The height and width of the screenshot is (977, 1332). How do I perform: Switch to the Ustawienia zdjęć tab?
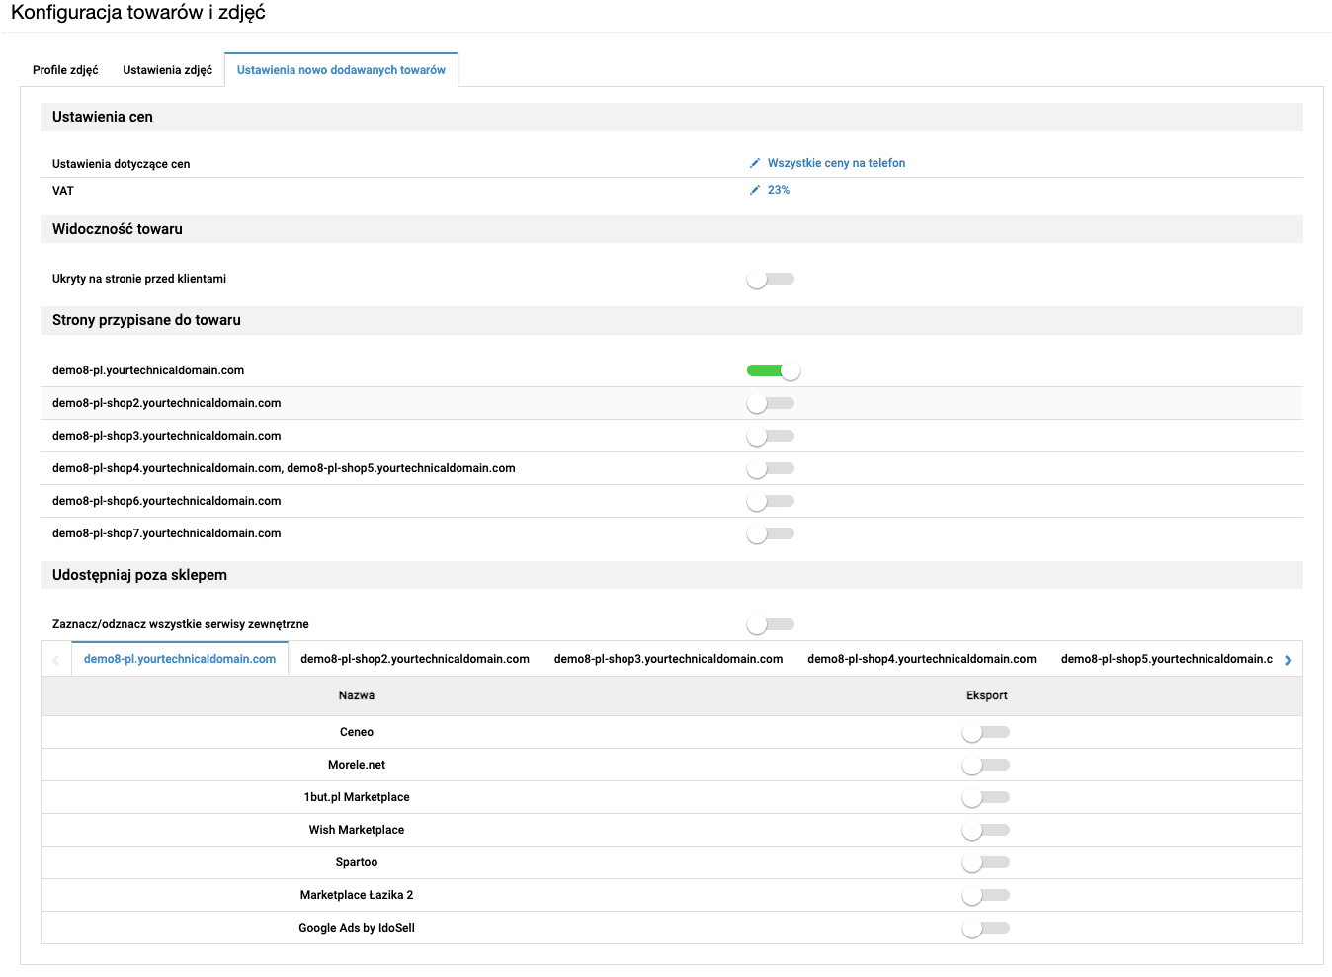click(167, 70)
